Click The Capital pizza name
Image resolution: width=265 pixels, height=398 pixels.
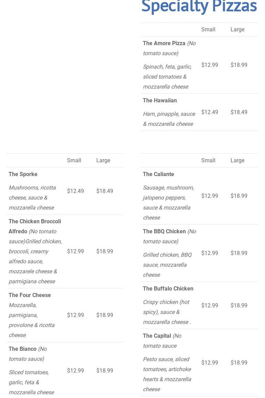(x=157, y=336)
